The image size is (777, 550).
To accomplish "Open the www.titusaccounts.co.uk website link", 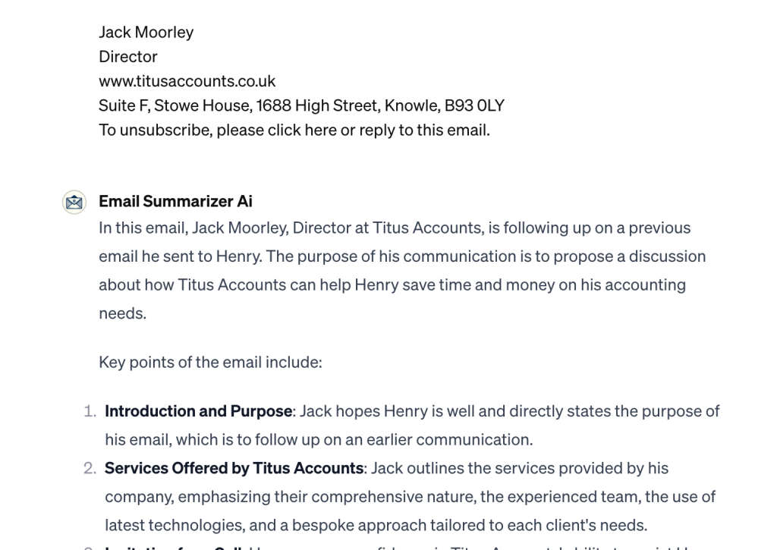I will (x=187, y=80).
